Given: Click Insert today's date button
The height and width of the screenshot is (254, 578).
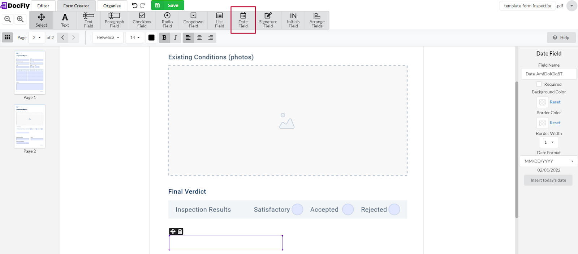Looking at the screenshot, I should [x=548, y=180].
